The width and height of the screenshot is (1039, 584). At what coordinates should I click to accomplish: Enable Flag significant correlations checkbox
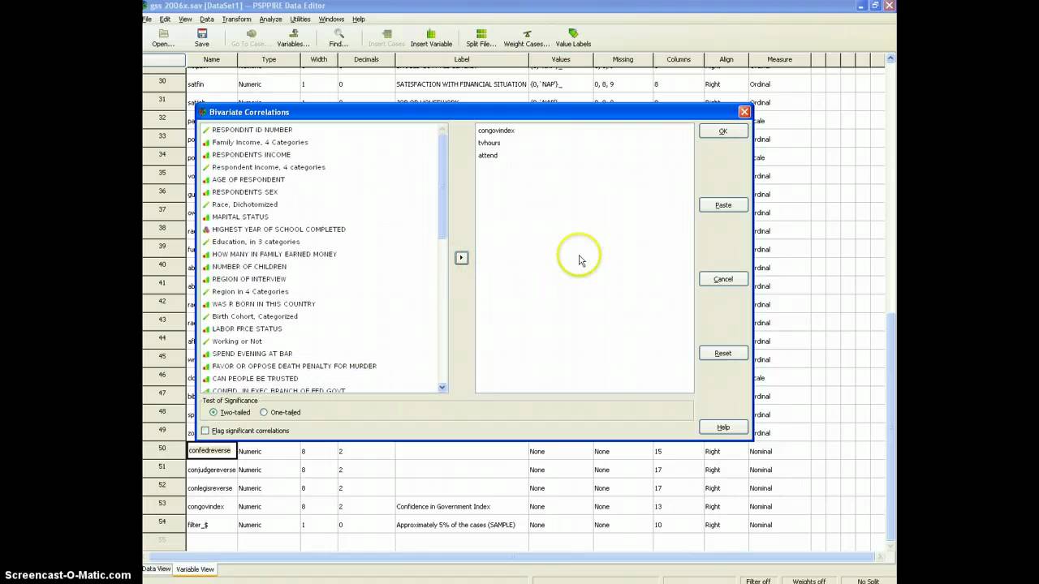(x=245, y=431)
